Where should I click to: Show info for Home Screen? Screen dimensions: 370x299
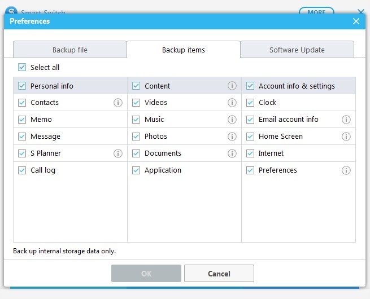point(346,137)
